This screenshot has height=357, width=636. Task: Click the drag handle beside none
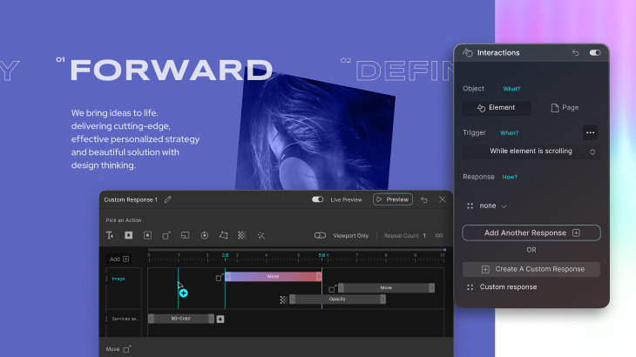[470, 205]
